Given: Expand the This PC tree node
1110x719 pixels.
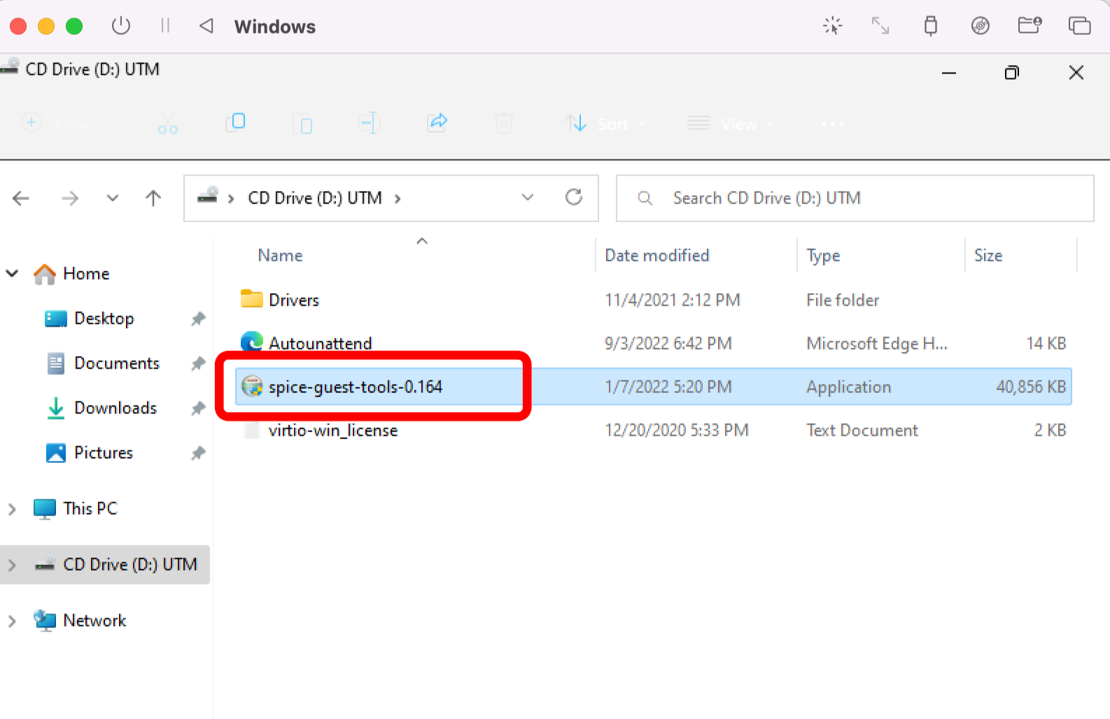Looking at the screenshot, I should click(x=12, y=509).
